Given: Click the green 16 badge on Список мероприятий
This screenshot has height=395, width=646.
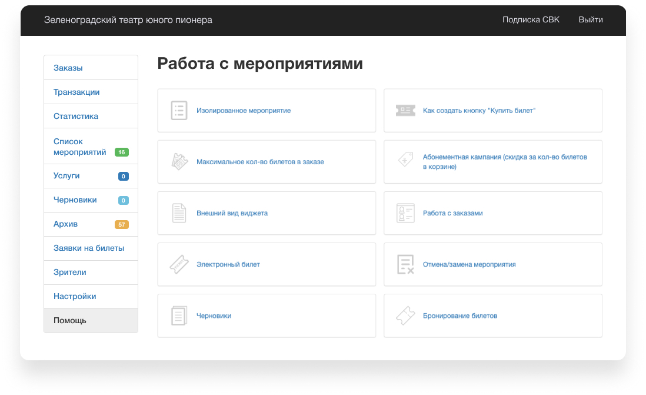Looking at the screenshot, I should pos(122,152).
